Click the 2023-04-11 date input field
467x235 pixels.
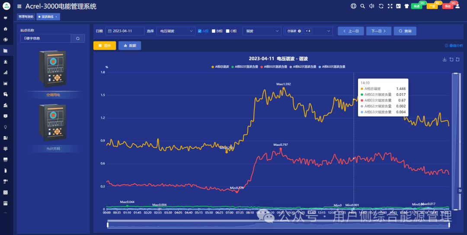click(x=125, y=31)
